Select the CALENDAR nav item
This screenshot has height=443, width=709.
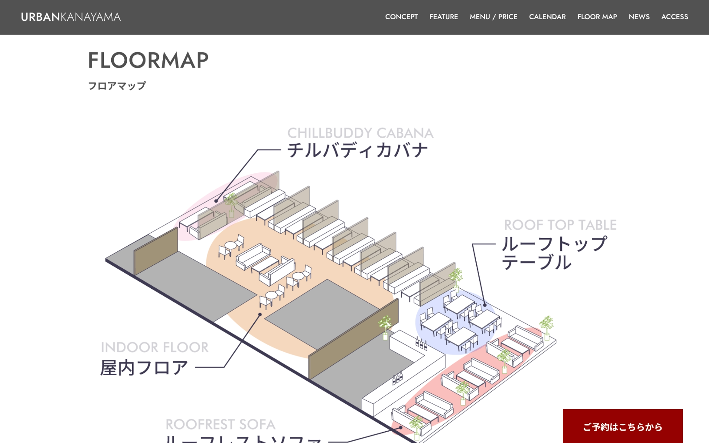coord(547,17)
